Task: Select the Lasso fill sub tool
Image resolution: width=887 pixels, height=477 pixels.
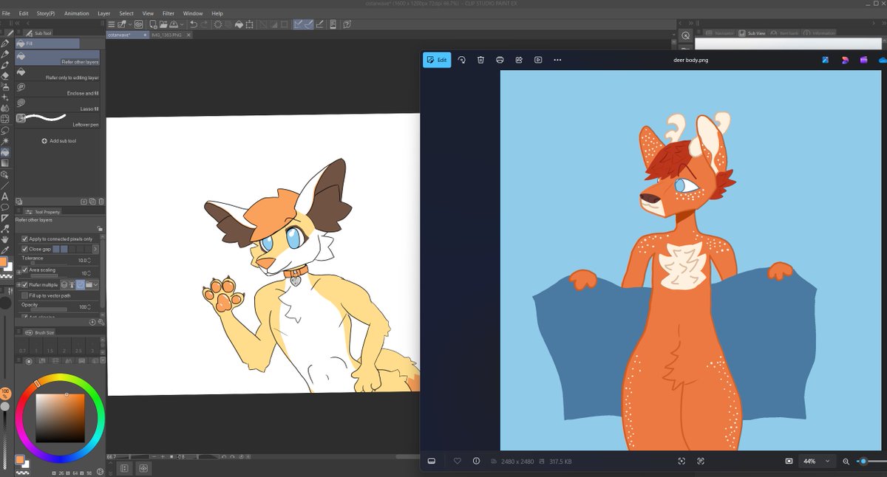Action: [58, 104]
